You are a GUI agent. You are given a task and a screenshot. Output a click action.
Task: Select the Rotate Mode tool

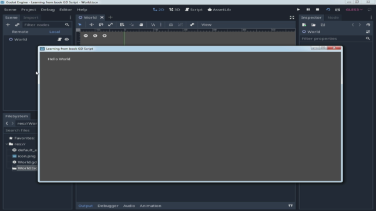(101, 25)
